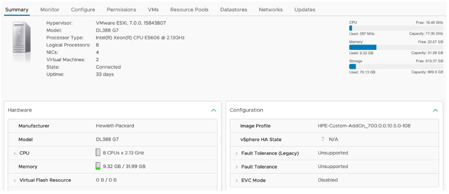Click the Storage usage bar
449x194 pixels.
coord(396,66)
